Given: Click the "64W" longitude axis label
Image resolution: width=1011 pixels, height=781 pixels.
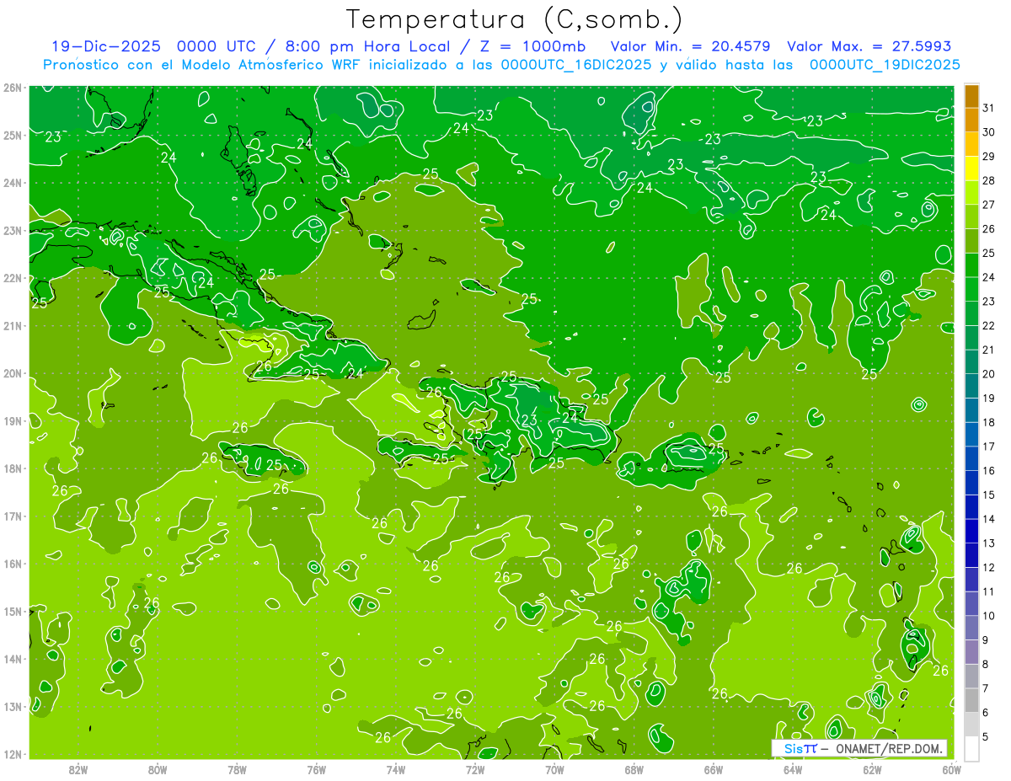Looking at the screenshot, I should pos(793,770).
